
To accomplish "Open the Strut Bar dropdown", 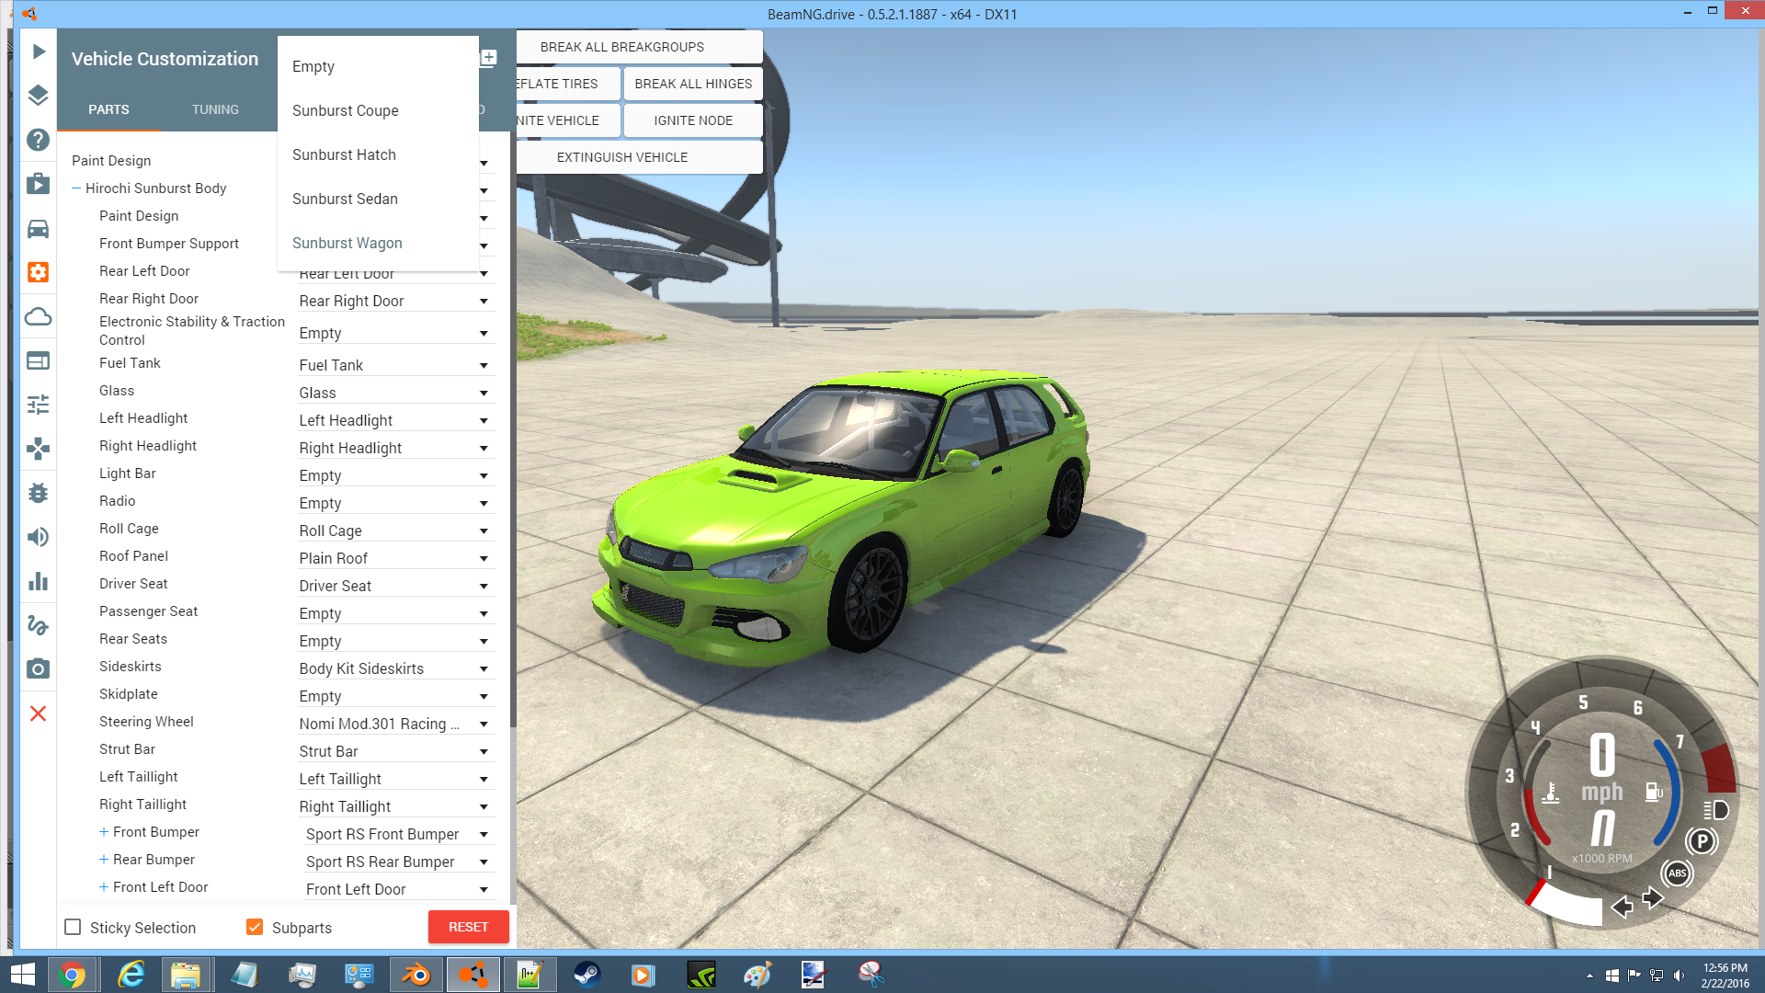I will pos(395,751).
